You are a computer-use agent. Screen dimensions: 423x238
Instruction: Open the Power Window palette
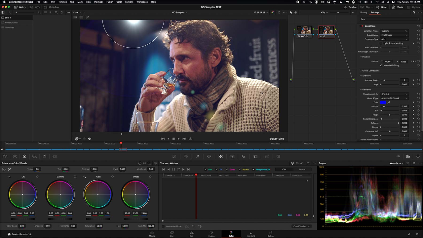pyautogui.click(x=209, y=156)
